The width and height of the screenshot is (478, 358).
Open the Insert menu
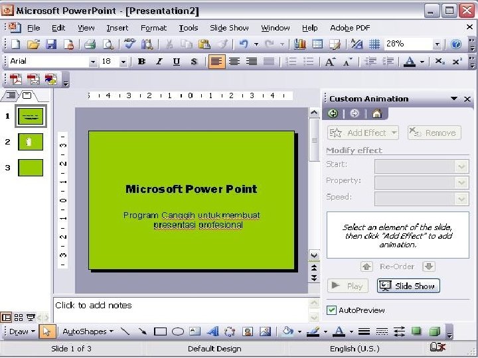click(x=118, y=28)
